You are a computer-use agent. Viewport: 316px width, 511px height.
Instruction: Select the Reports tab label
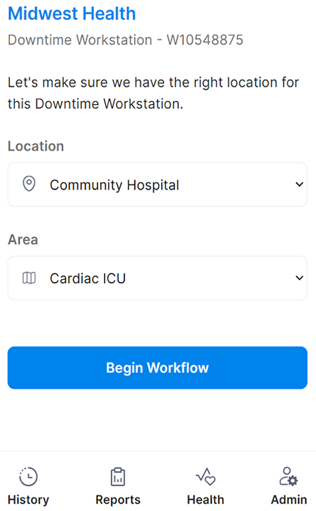point(118,500)
